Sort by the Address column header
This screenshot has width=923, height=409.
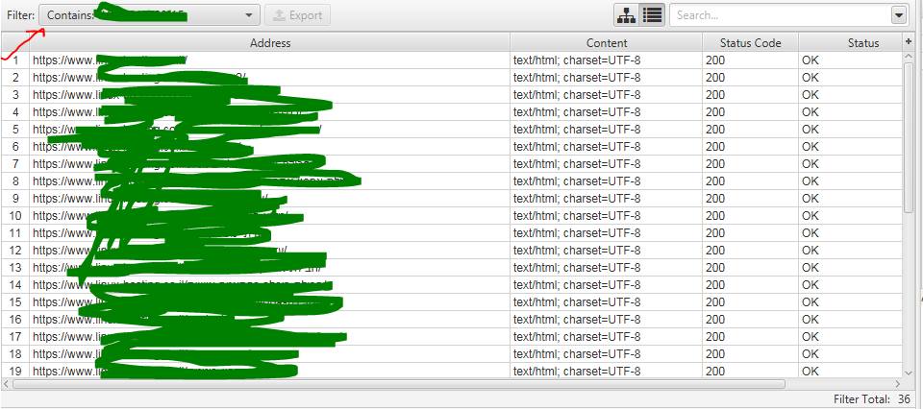(x=269, y=43)
